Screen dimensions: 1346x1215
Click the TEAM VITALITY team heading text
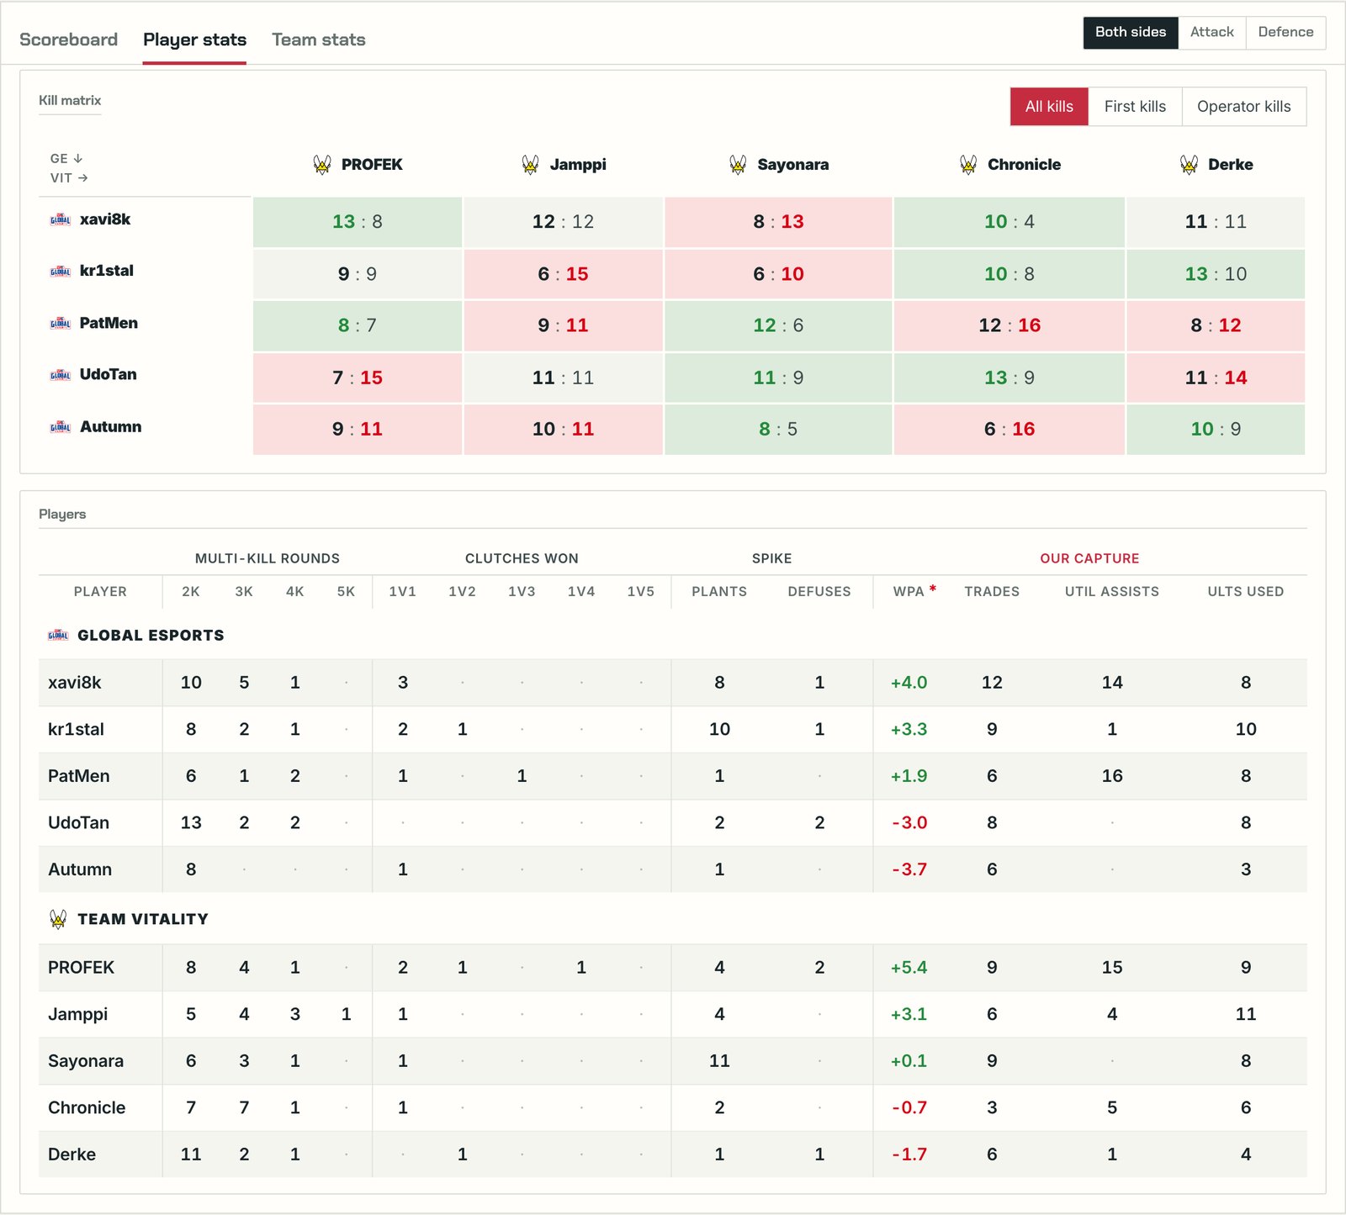pos(143,919)
